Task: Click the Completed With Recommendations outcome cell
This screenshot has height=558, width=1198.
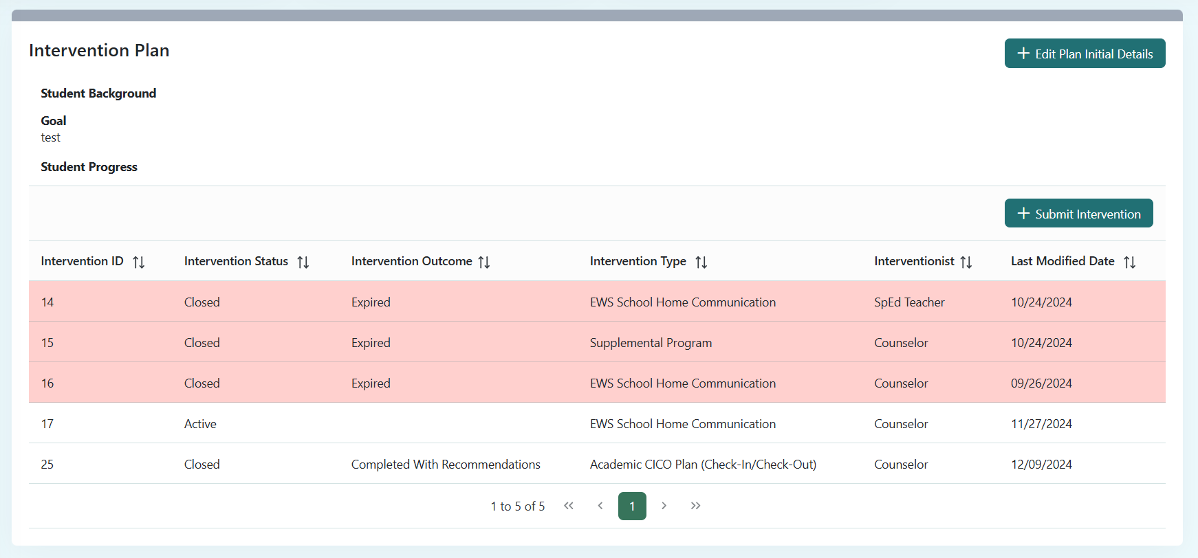Action: click(x=446, y=465)
